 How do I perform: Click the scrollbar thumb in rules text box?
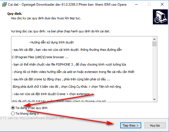pyautogui.click(x=154, y=44)
